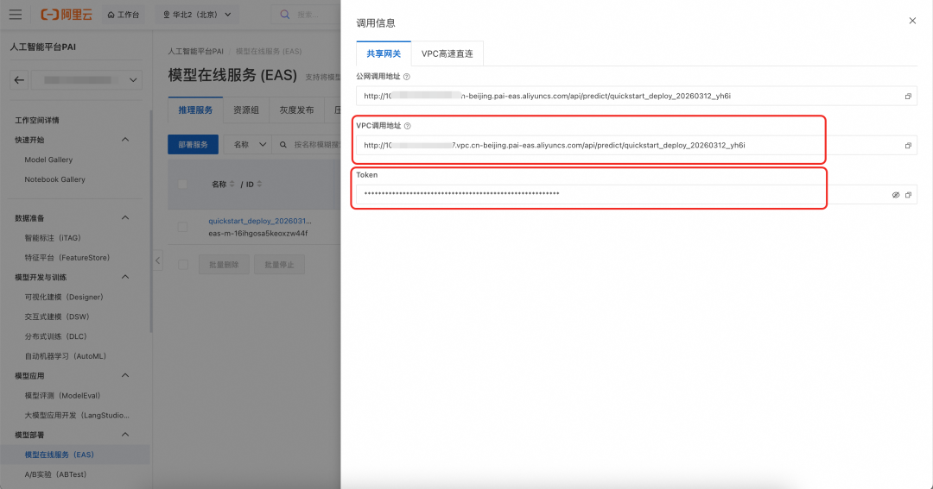933x489 pixels.
Task: Click the Alibaba Cloud logo
Action: [x=66, y=15]
